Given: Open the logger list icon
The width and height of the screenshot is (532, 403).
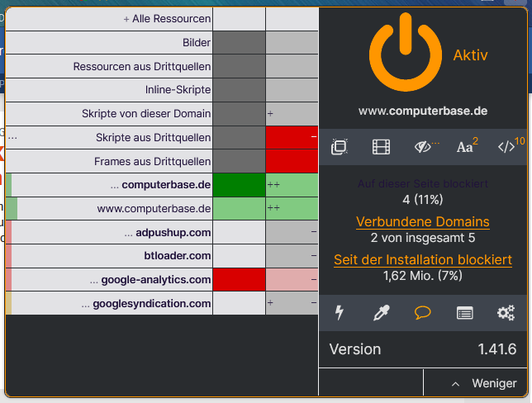Looking at the screenshot, I should pos(464,313).
